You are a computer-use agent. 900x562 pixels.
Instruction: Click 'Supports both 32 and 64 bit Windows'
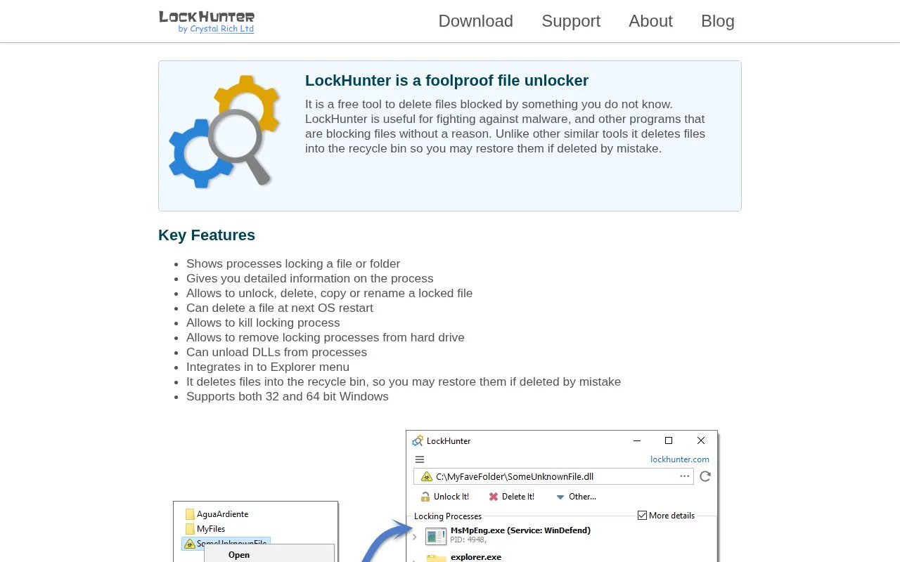(x=288, y=396)
